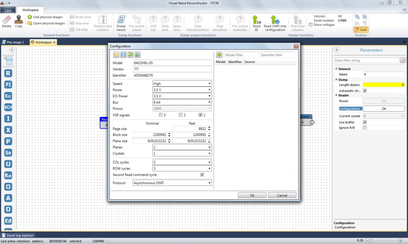Click Cancel in Configuration dialog

[282, 195]
